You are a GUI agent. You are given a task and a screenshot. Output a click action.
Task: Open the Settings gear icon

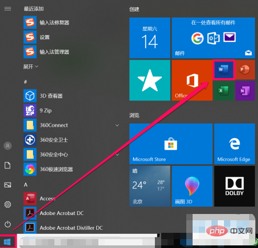pyautogui.click(x=8, y=205)
